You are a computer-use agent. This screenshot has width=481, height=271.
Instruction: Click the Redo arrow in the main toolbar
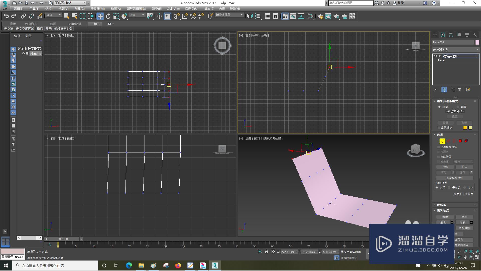click(14, 16)
